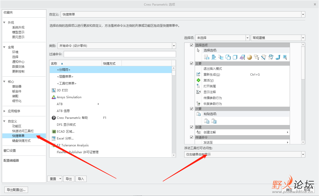
Task: Select 收藏夹 at the sidebar top
Action: (8, 12)
